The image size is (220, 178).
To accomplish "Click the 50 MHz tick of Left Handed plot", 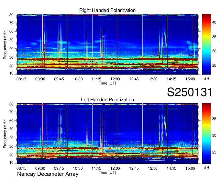I will (x=11, y=129).
